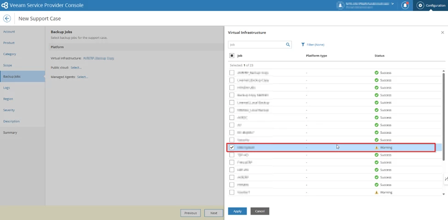This screenshot has height=220, width=448.
Task: Open the notifications bell
Action: [405, 5]
